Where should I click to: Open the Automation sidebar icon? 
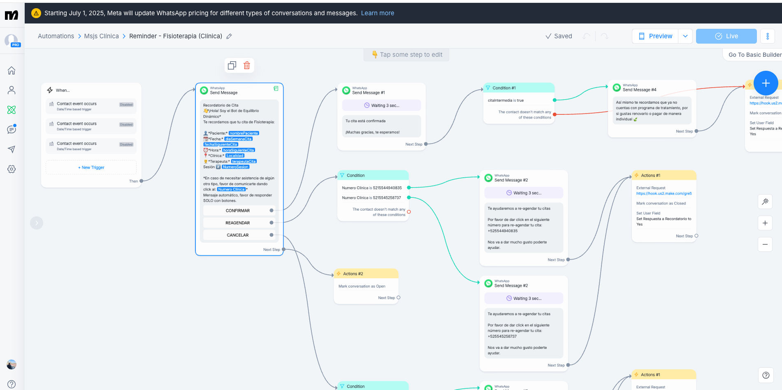coord(12,110)
